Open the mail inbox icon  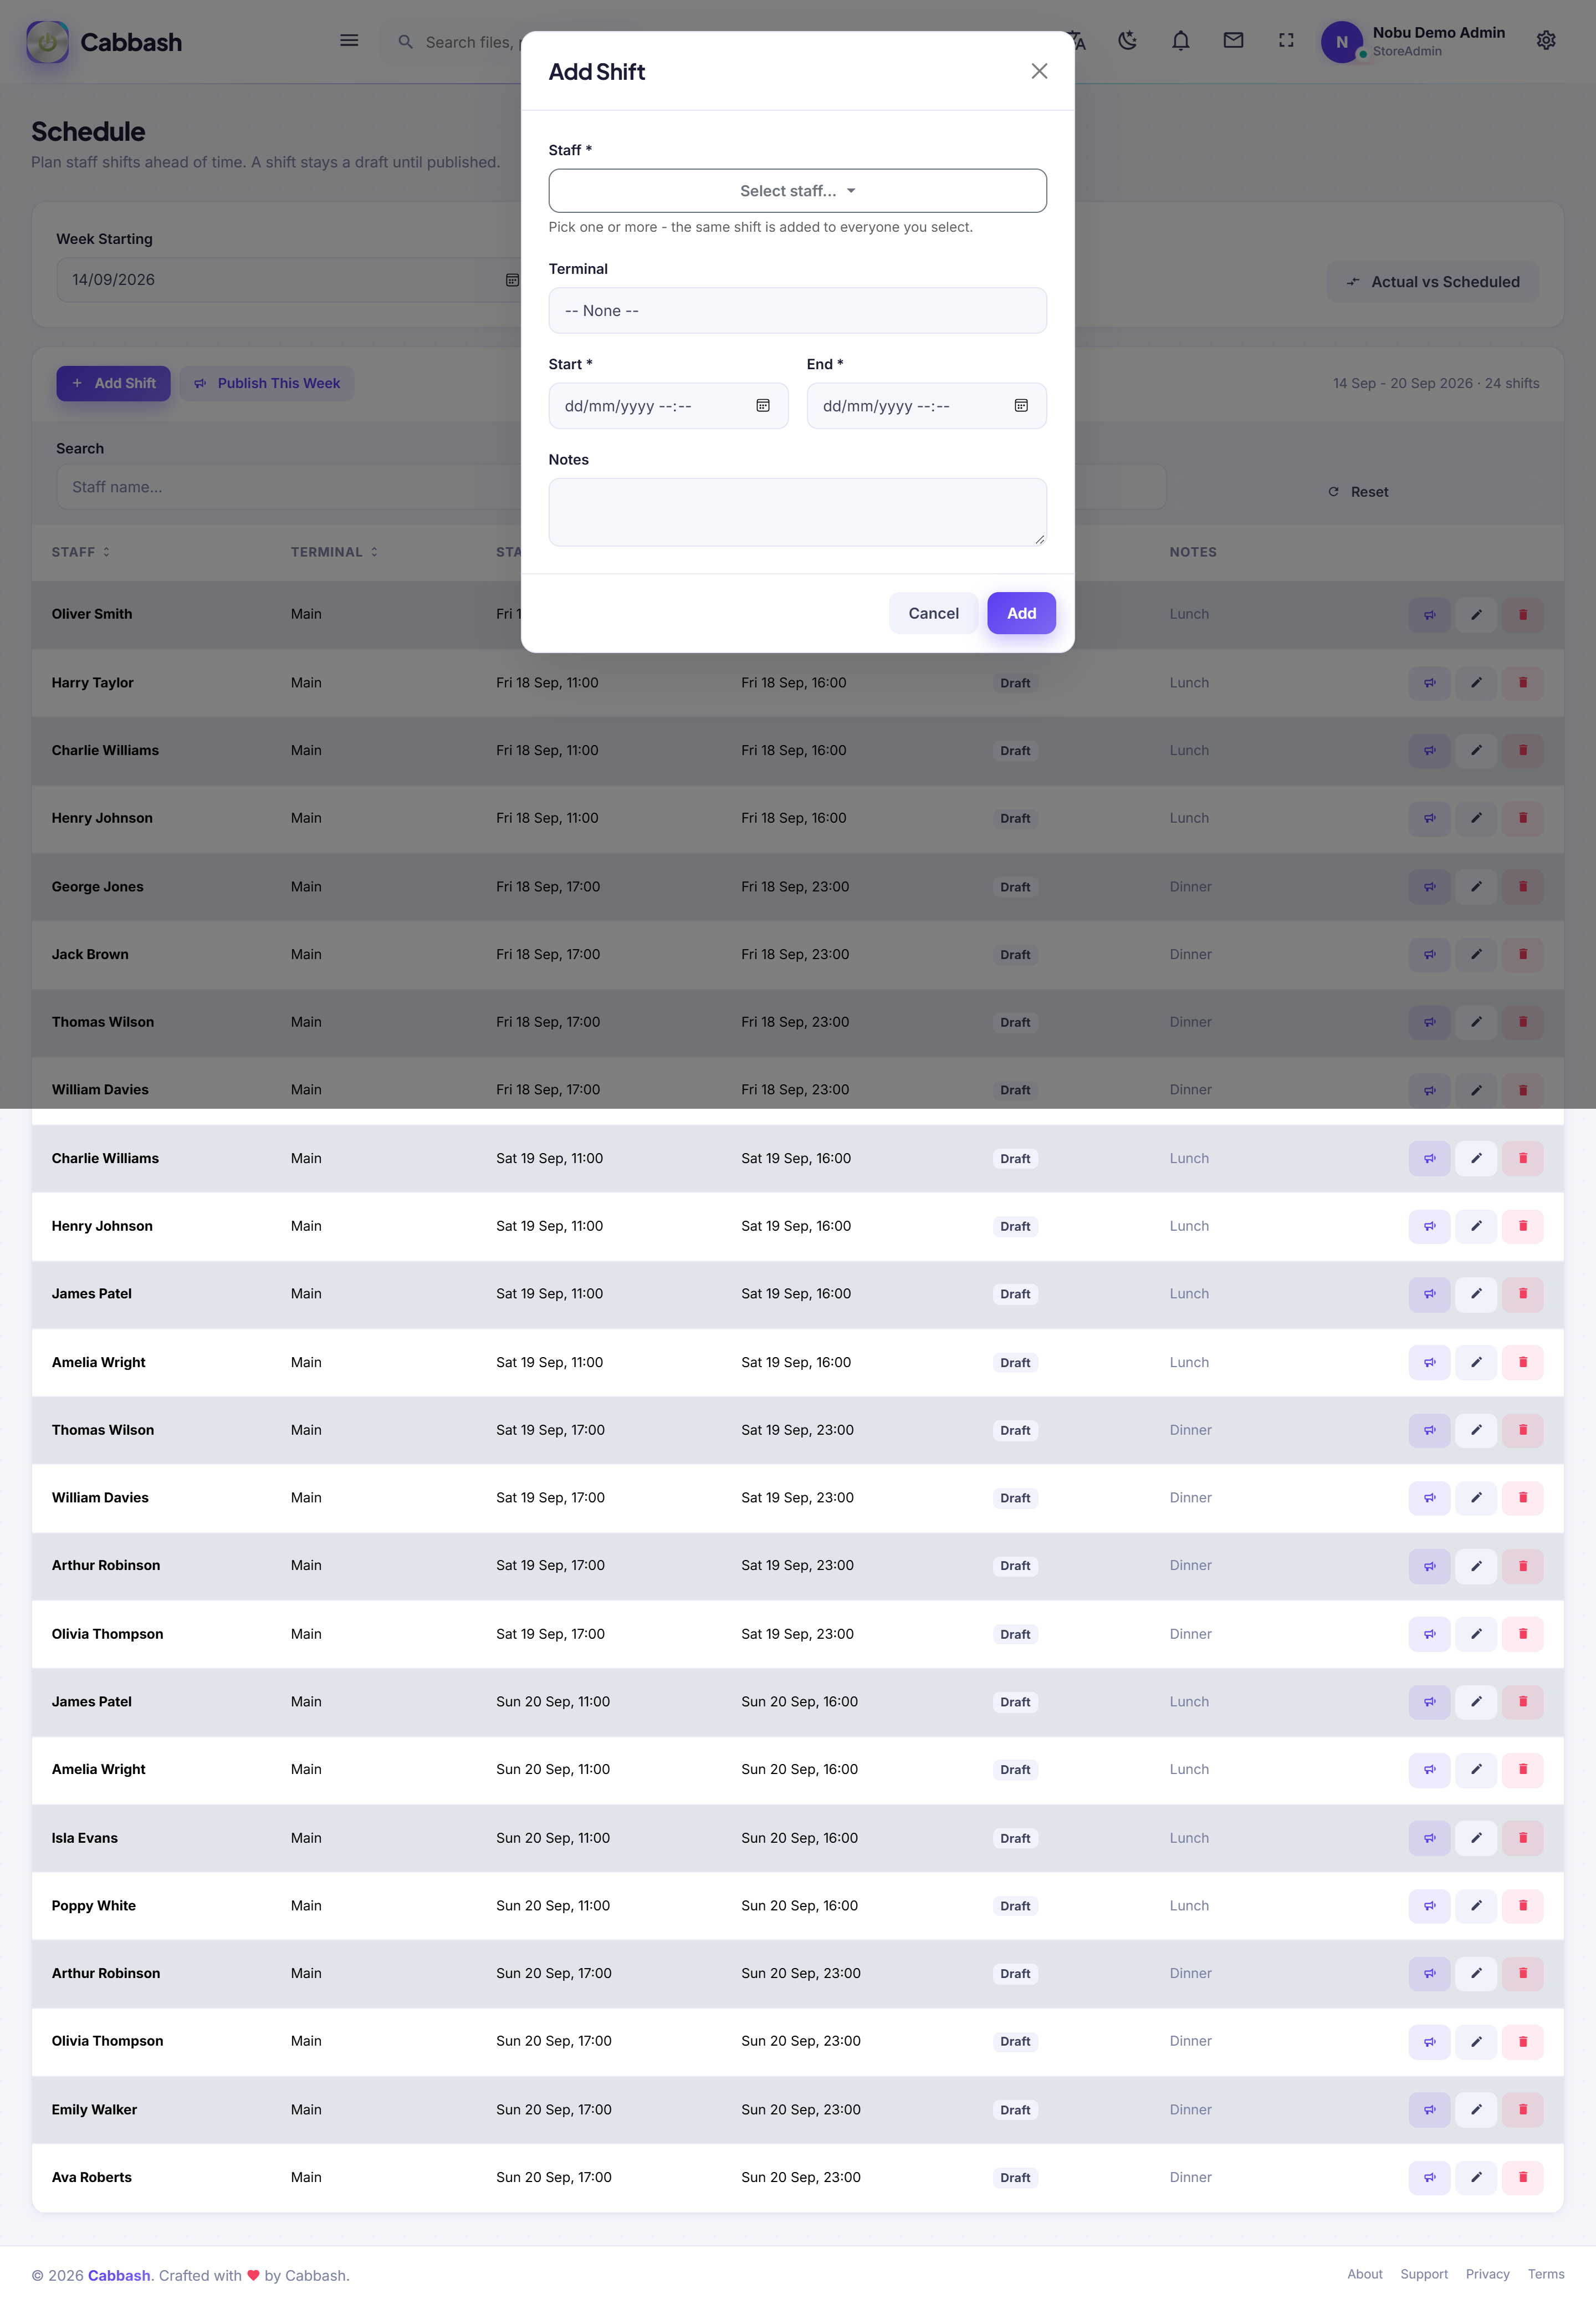pyautogui.click(x=1233, y=41)
